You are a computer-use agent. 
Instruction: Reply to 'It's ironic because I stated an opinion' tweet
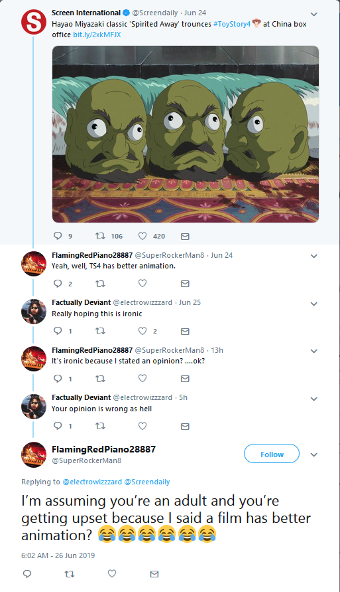[x=58, y=378]
